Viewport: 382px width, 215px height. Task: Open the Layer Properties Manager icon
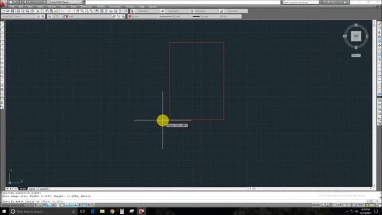(x=50, y=17)
